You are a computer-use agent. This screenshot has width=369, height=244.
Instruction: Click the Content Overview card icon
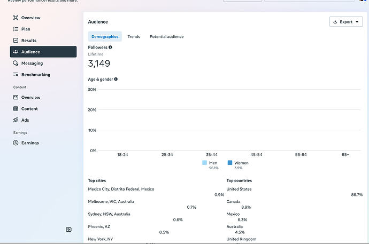(x=16, y=97)
